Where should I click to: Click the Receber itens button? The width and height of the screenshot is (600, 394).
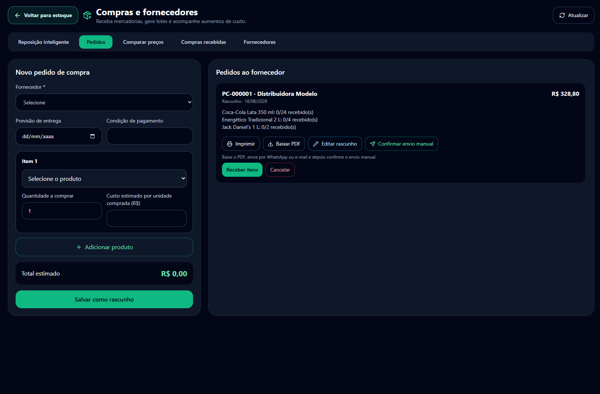(x=242, y=170)
